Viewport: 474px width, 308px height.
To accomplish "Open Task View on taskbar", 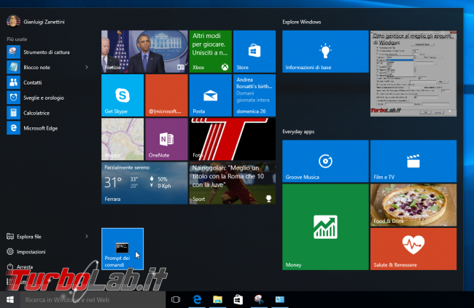I will pos(176,299).
